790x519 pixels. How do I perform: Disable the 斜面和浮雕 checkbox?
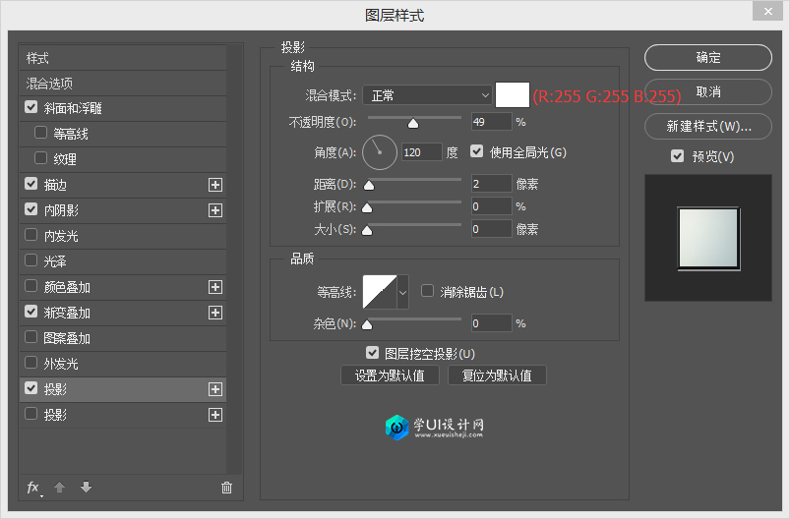(x=31, y=108)
